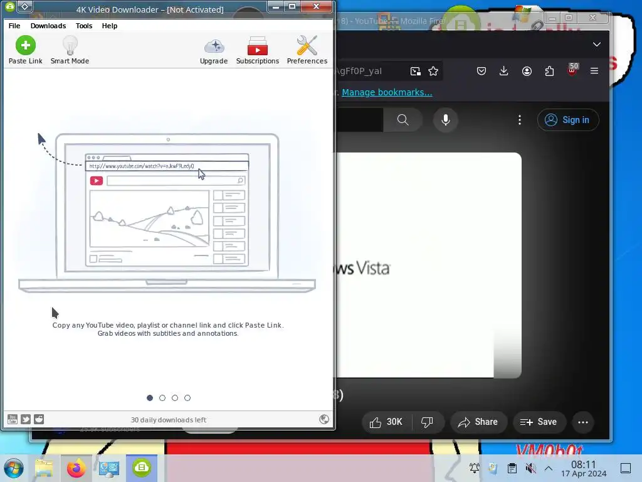Click the Reddit icon in status bar

pos(39,419)
